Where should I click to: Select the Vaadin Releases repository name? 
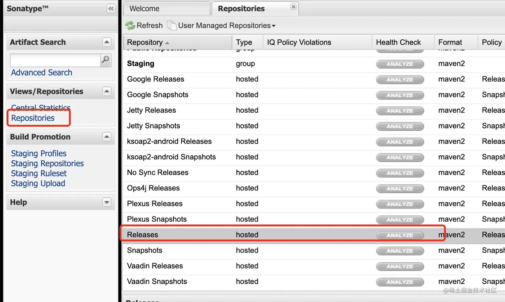pos(155,266)
